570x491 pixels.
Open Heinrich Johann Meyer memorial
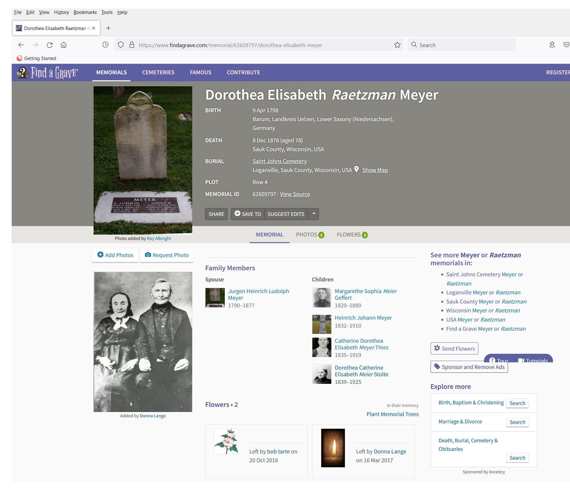click(363, 318)
